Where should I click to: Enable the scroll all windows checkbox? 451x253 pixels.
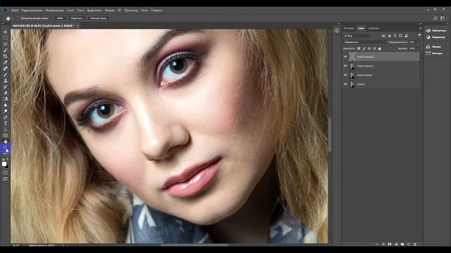18,18
